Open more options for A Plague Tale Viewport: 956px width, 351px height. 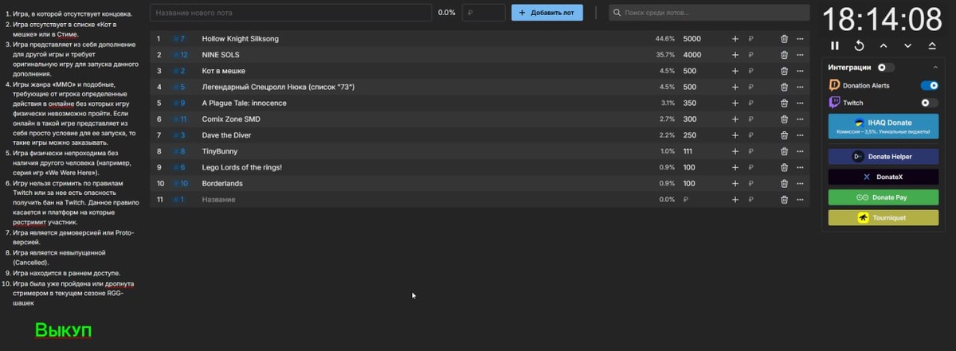tap(800, 103)
